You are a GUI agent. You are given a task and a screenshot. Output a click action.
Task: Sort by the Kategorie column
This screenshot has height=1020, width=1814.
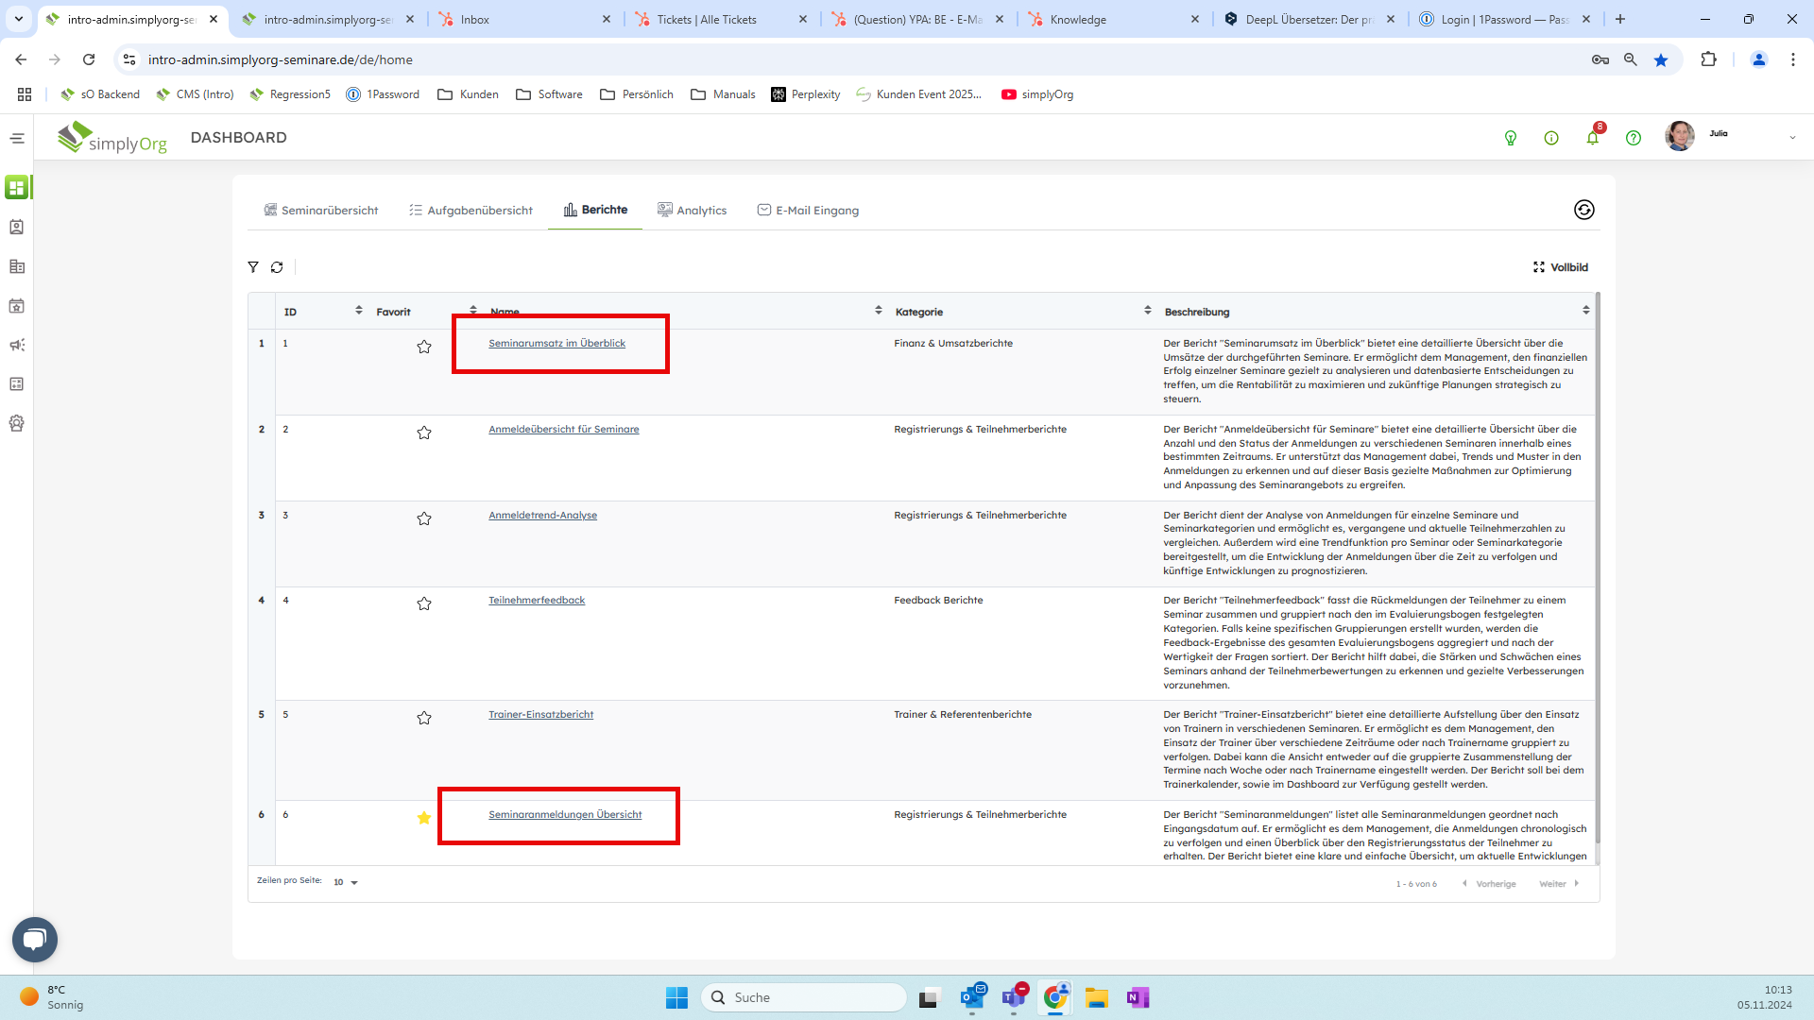(1147, 311)
